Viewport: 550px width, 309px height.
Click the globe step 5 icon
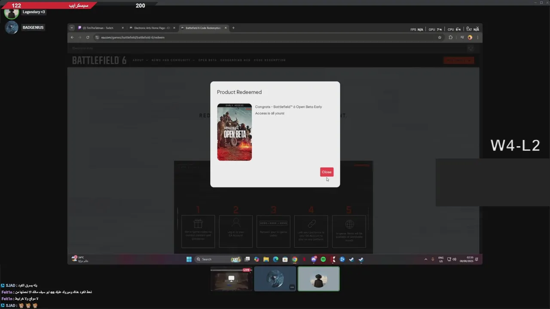[x=349, y=224]
